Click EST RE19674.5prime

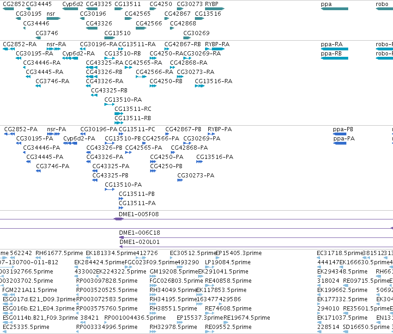(247, 318)
